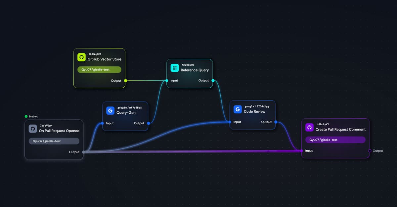
Task: Click the unconnected Output port on Create Pull Request Comment
Action: [370, 151]
